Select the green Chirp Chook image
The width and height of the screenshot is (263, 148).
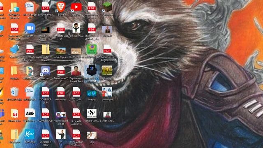tap(92, 49)
